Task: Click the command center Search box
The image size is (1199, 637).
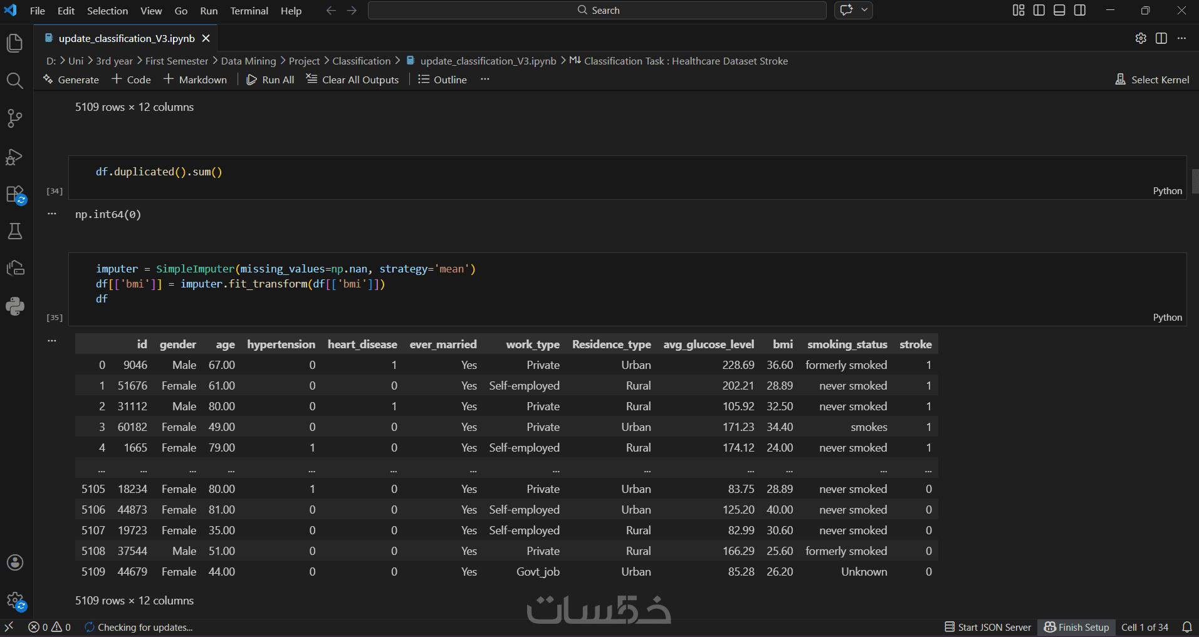Action: 597,10
